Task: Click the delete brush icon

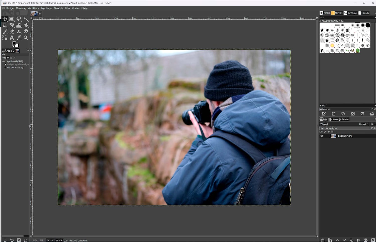Action: click(353, 114)
